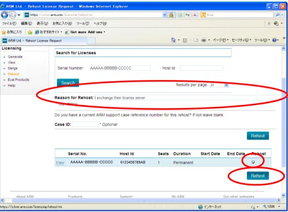The image size is (288, 212).
Task: Open the お気に入り(A) menu
Action: point(62,23)
